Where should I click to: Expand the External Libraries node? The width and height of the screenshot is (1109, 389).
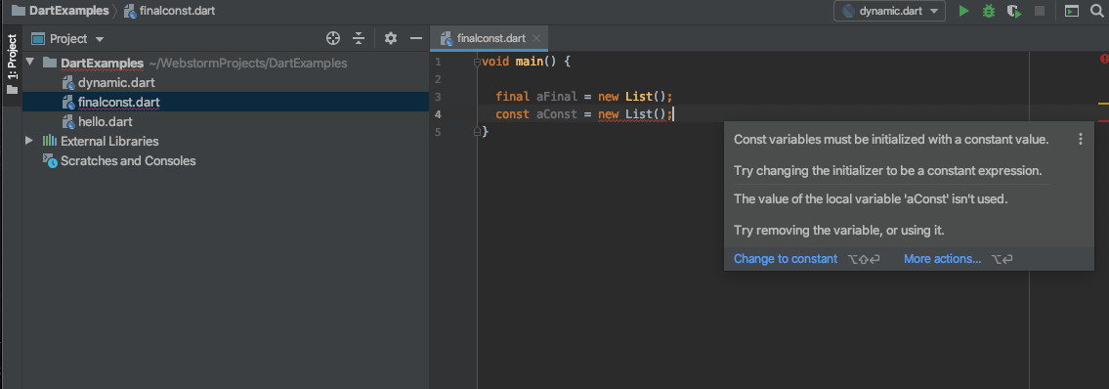pos(29,141)
